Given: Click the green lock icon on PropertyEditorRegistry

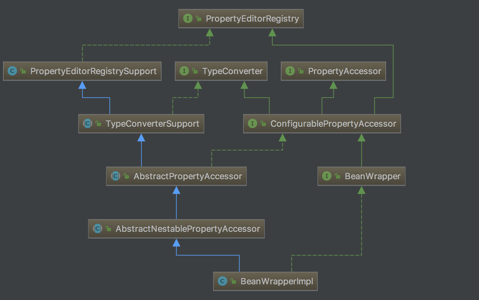Looking at the screenshot, I should [199, 19].
